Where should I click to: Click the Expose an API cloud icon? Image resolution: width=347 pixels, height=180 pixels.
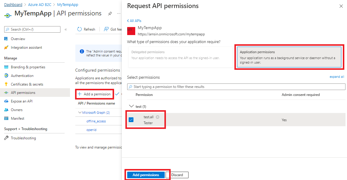point(6,101)
